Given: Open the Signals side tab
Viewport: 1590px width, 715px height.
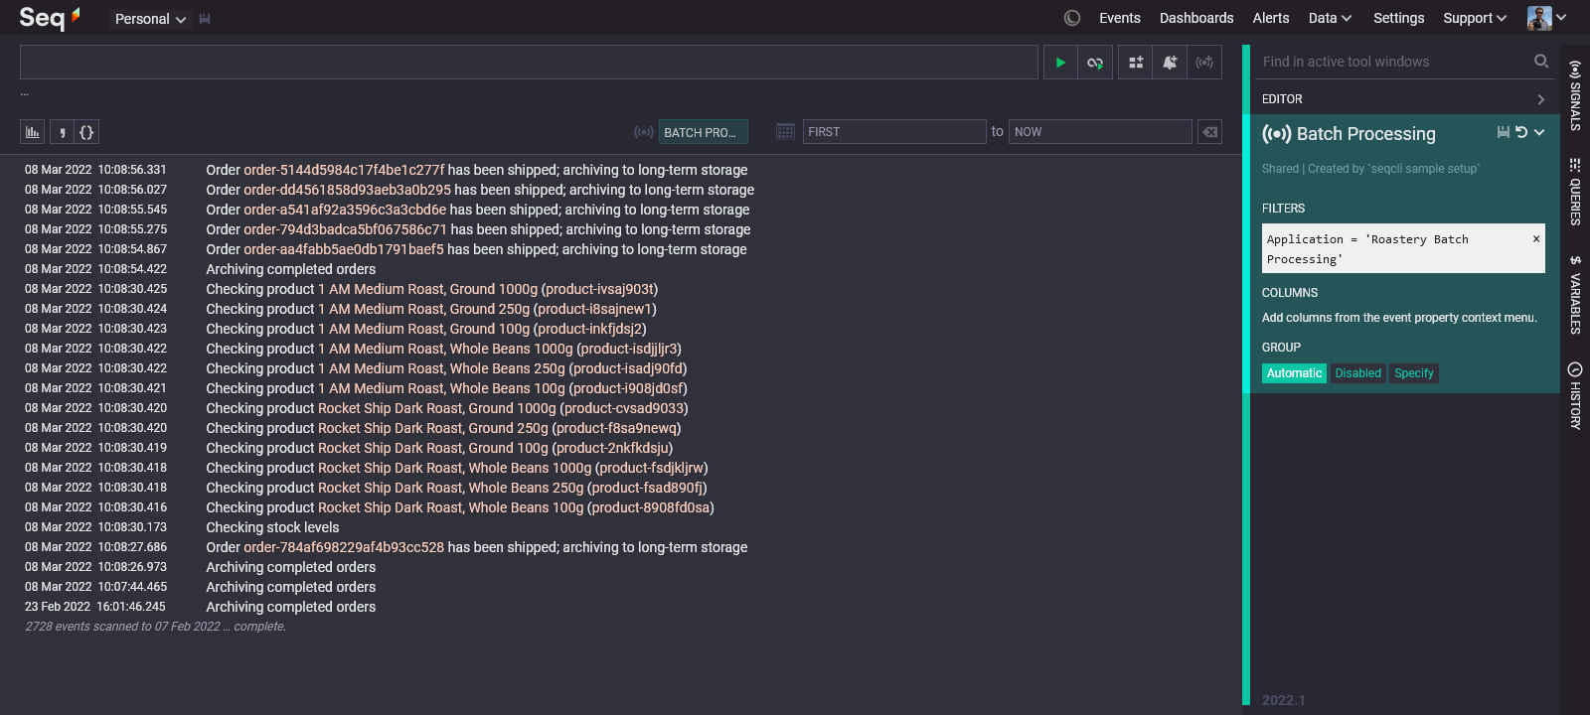Looking at the screenshot, I should point(1575,95).
